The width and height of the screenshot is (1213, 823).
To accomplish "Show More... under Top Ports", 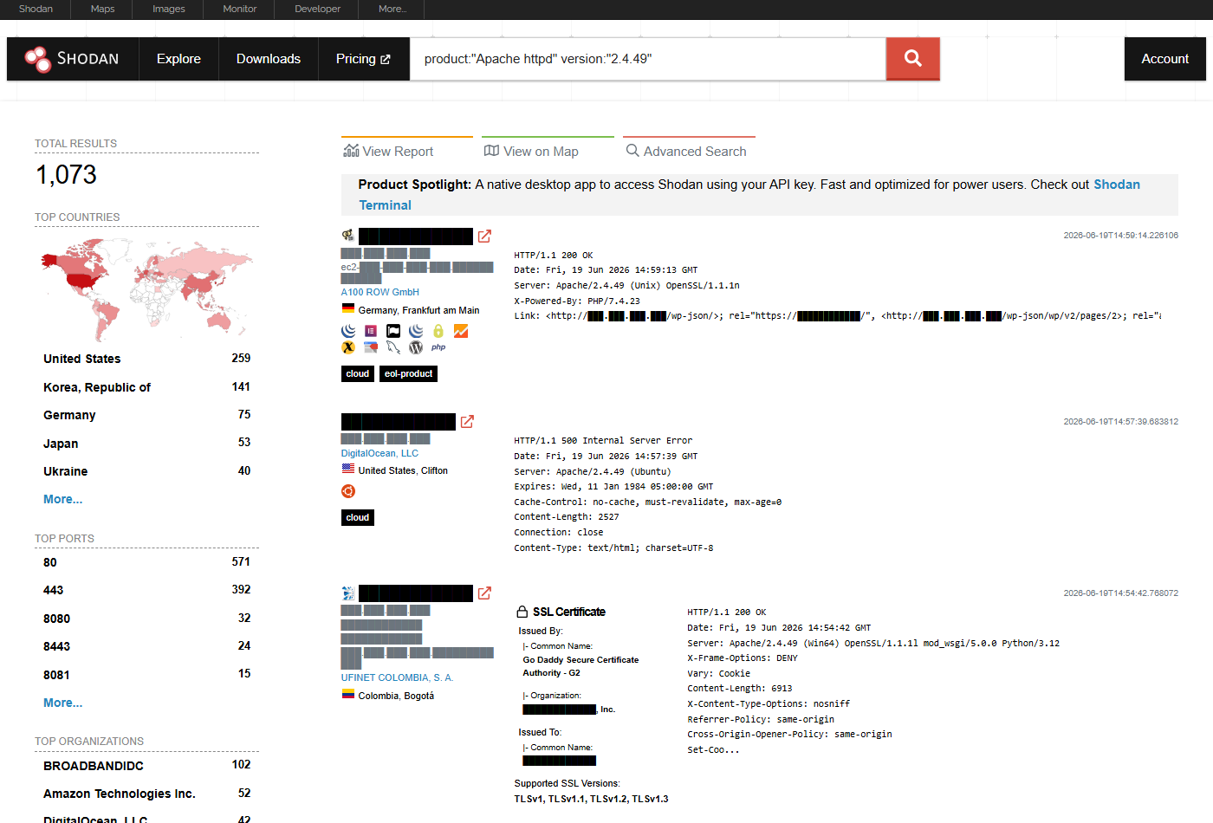I will 62,703.
